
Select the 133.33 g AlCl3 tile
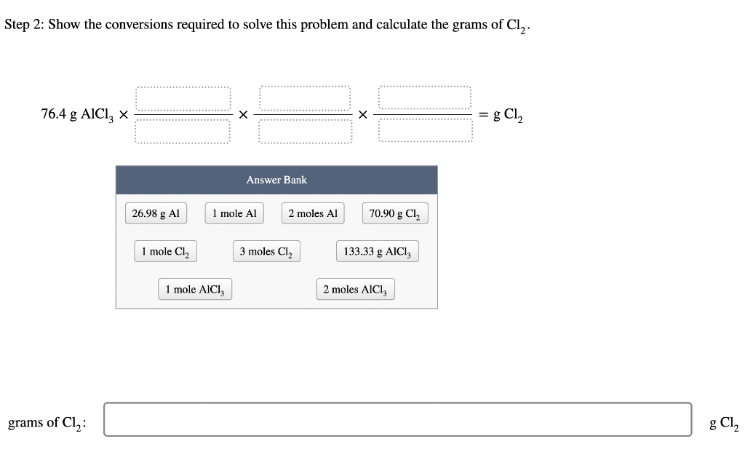(x=377, y=250)
